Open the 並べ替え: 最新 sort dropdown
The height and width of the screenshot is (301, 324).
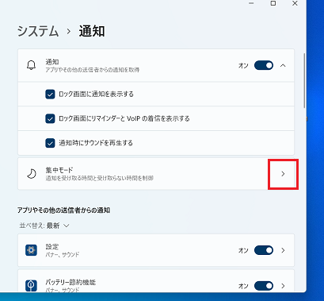[x=44, y=226]
